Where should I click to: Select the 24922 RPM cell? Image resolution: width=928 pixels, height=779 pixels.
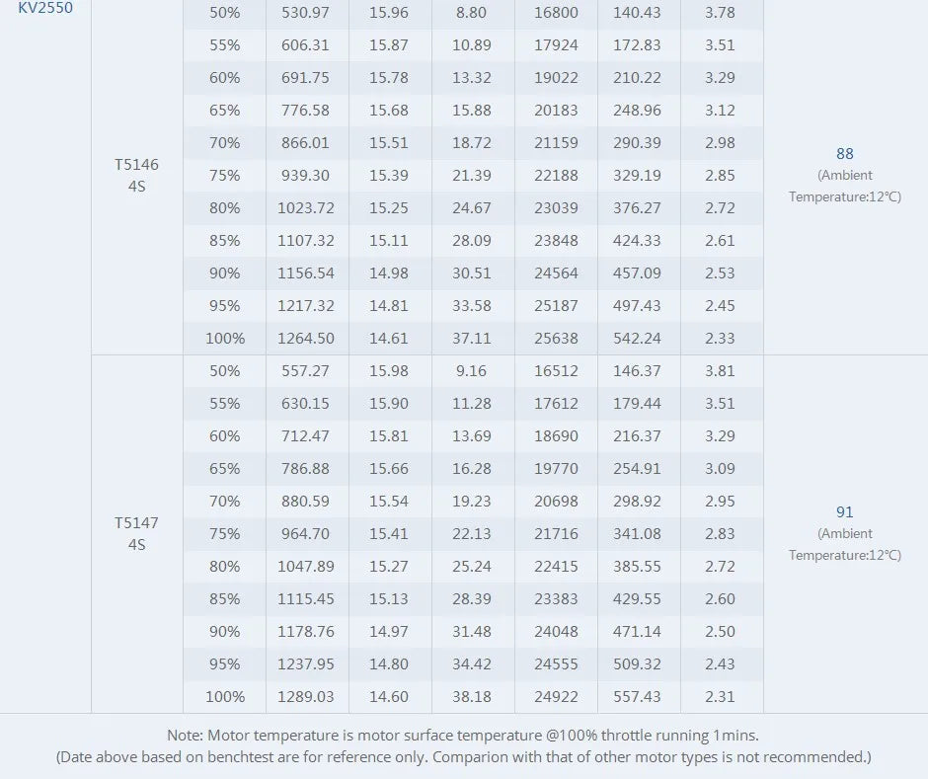click(x=556, y=696)
